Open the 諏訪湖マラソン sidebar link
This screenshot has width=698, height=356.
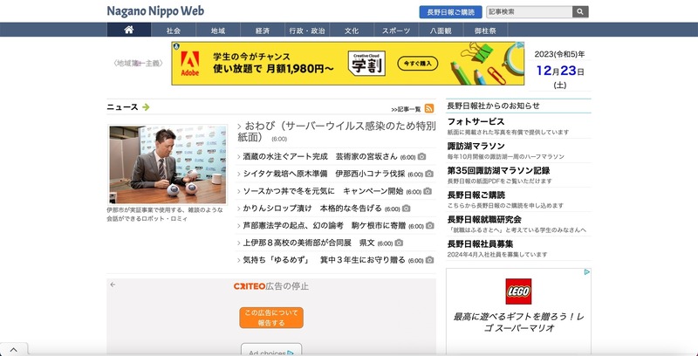[476, 146]
